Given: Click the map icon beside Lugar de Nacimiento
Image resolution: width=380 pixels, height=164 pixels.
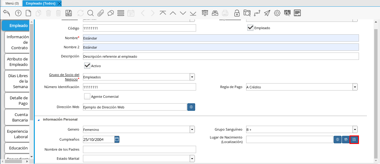Looking at the screenshot, I should coord(354,140).
